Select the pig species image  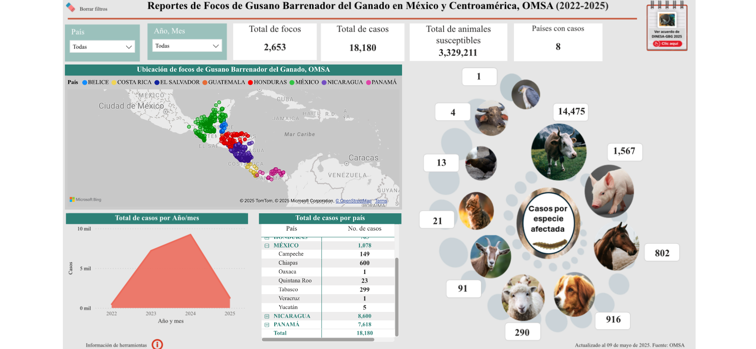coord(609,191)
